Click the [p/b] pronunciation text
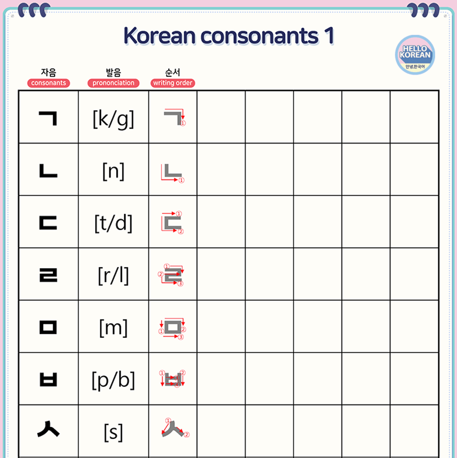The height and width of the screenshot is (458, 457). [113, 380]
